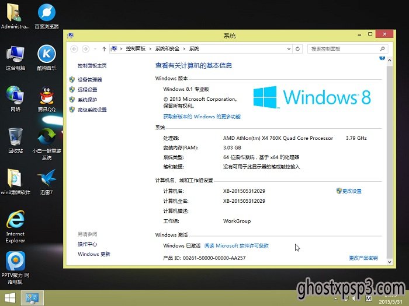Click 更改产品密钥 link

[x=363, y=258]
